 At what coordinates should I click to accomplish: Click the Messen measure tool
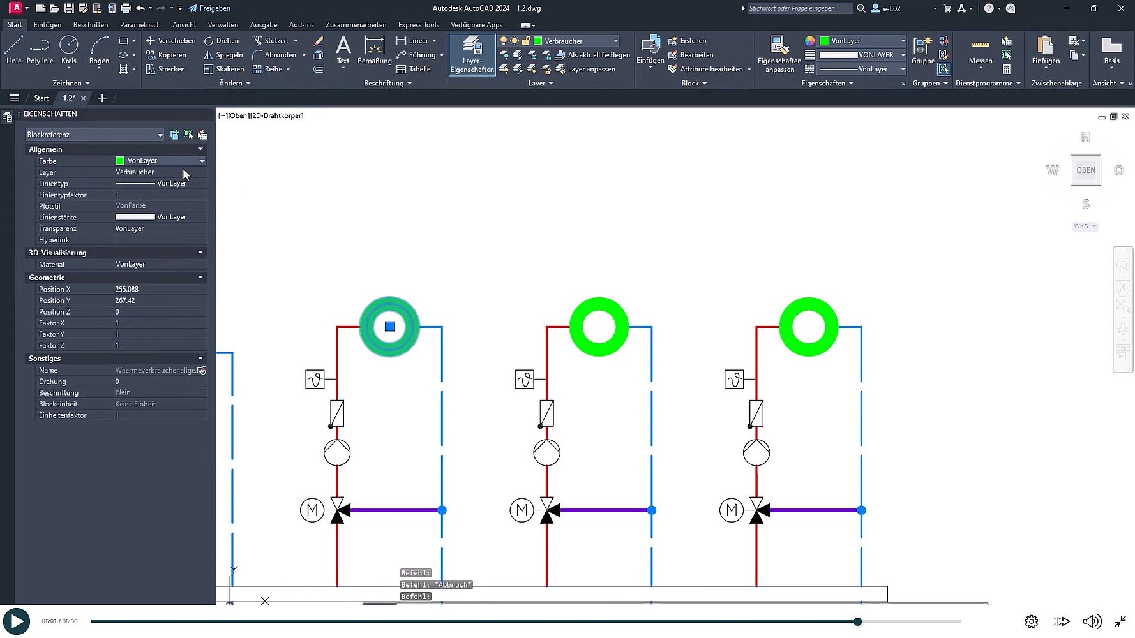(x=980, y=50)
